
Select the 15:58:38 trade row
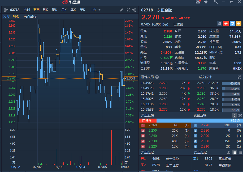tap(165, 110)
